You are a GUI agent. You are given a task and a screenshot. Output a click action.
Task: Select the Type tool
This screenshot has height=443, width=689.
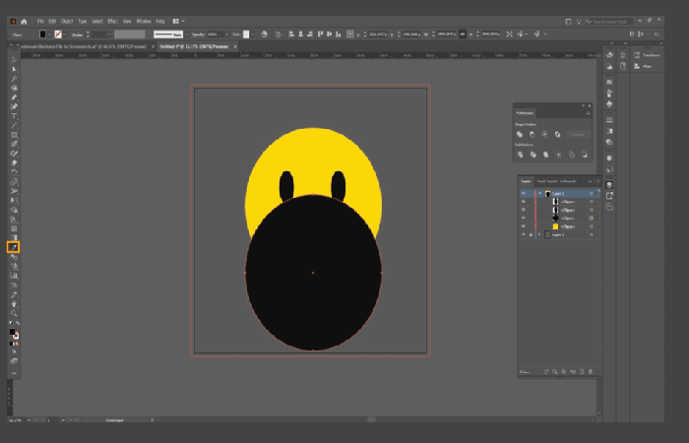[14, 116]
